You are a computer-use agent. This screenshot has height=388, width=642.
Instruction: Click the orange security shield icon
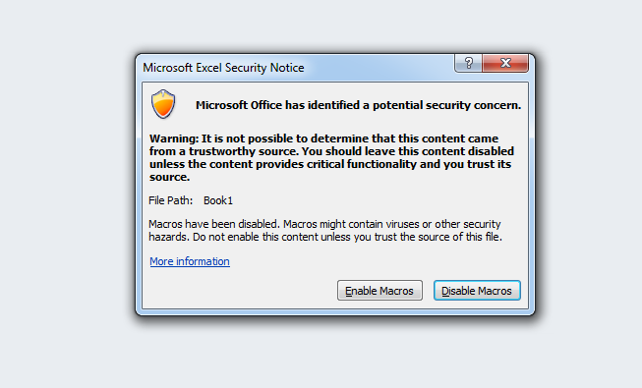click(x=163, y=104)
